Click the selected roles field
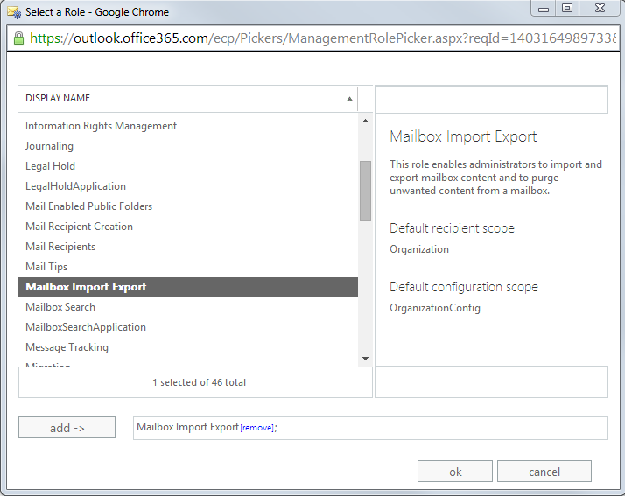Screen dimensions: 625x496 pos(370,428)
